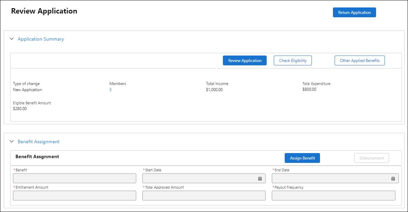Viewport: 408px width, 212px height.
Task: Click the Type of change label
Action: point(26,84)
